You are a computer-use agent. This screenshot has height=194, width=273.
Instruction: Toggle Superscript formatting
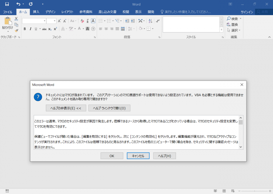point(55,29)
